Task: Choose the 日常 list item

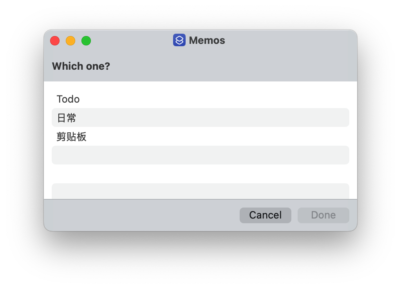Action: click(x=200, y=117)
